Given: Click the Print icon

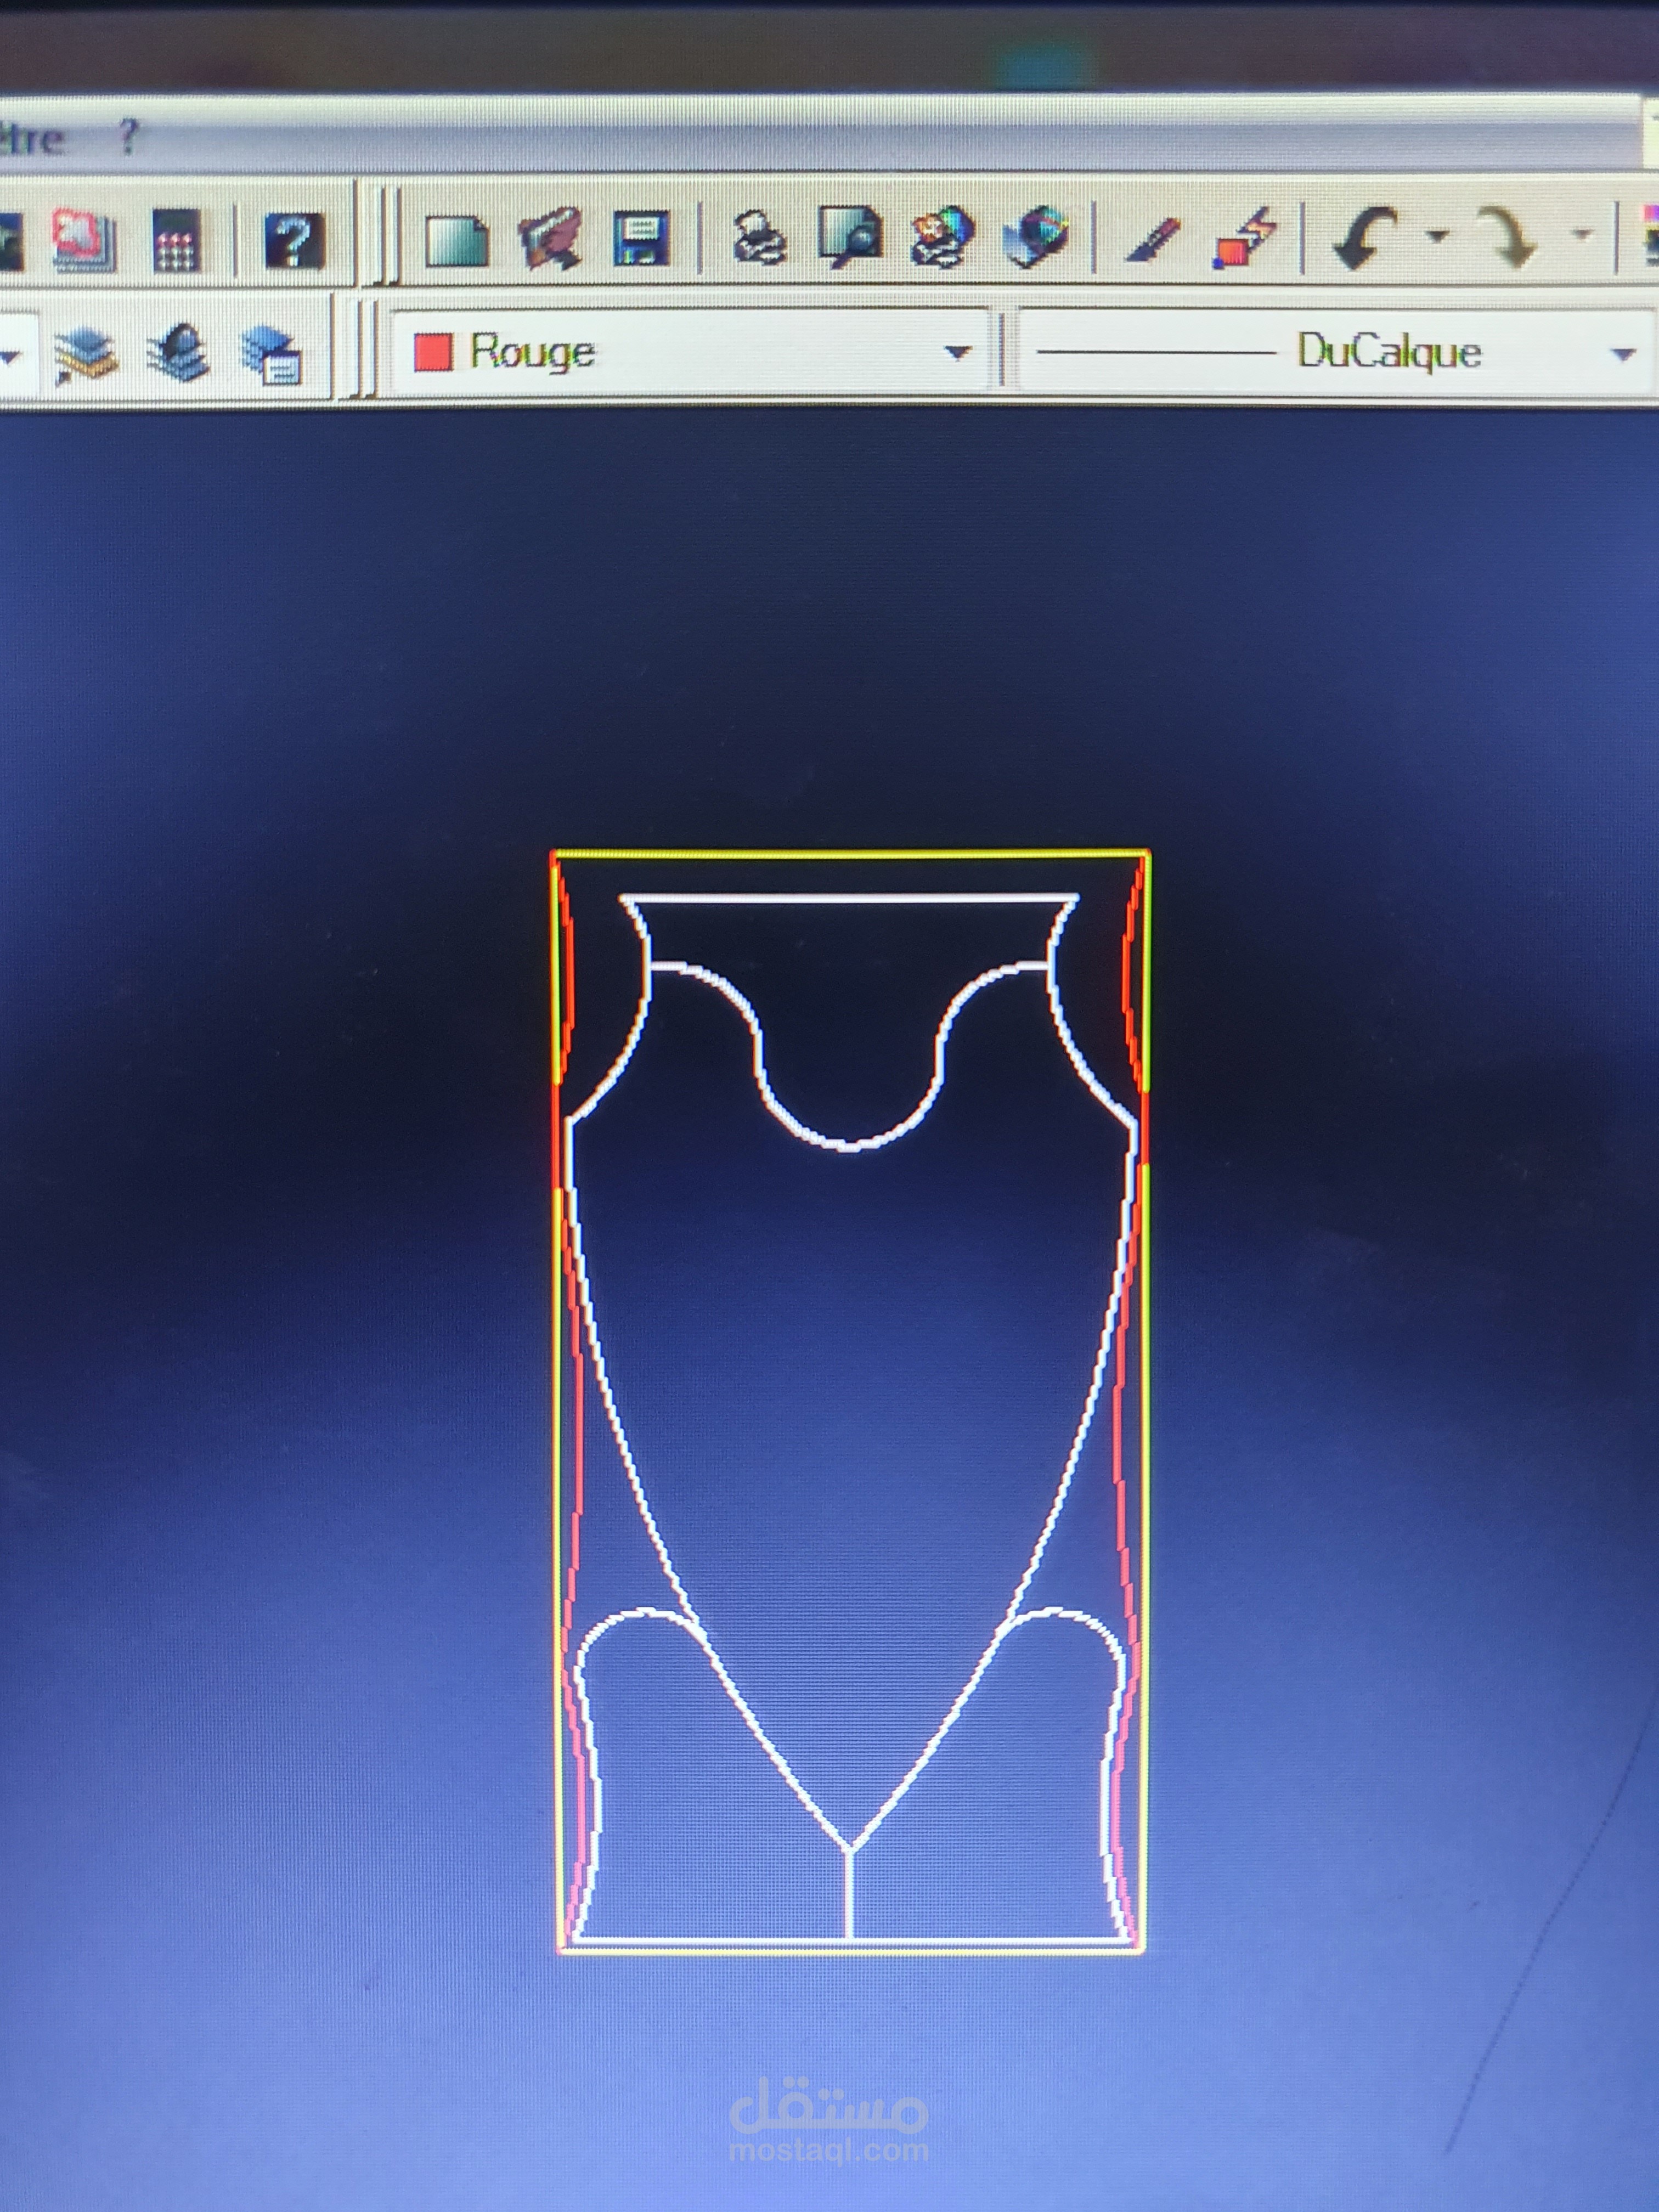Looking at the screenshot, I should click(x=759, y=238).
